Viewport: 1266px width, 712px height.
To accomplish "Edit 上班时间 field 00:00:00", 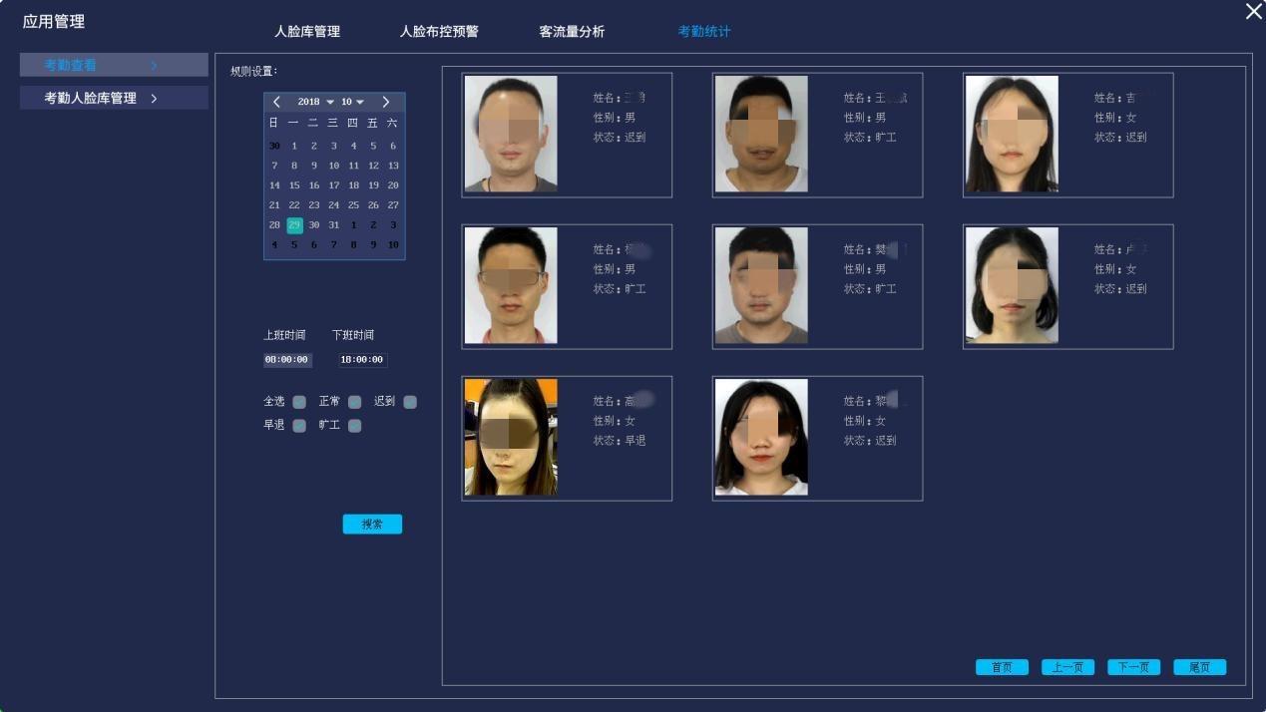I will pyautogui.click(x=287, y=360).
